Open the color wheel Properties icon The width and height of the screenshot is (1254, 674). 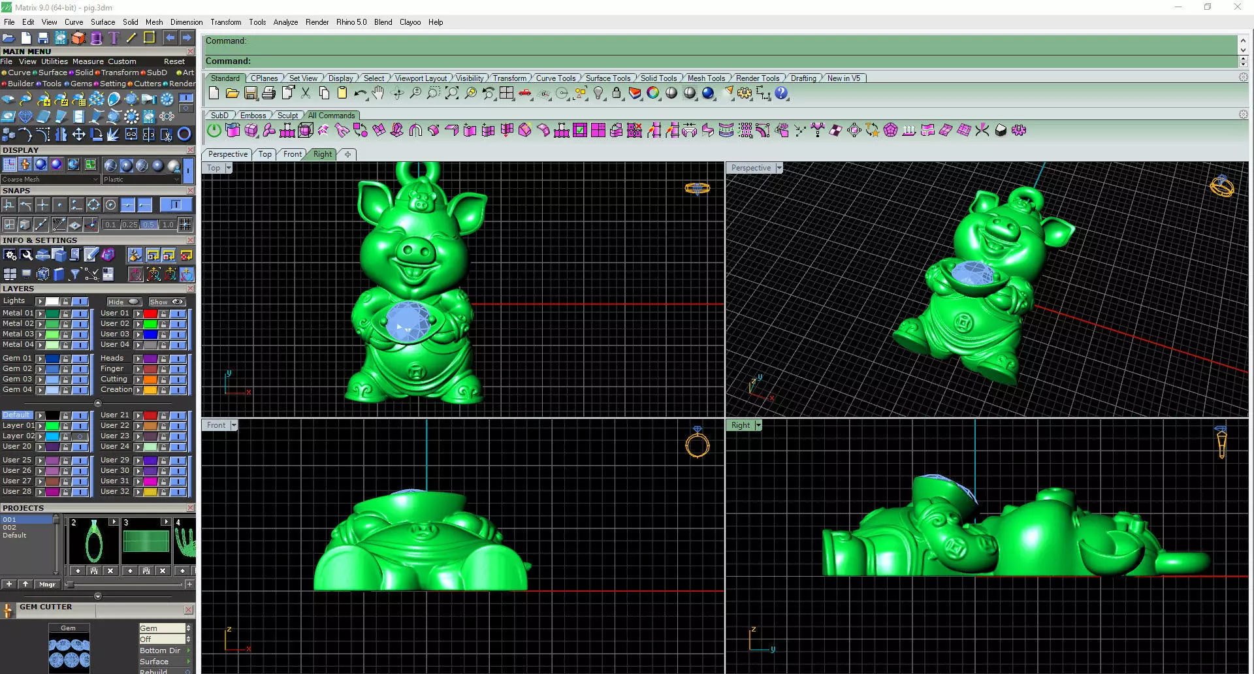point(652,93)
